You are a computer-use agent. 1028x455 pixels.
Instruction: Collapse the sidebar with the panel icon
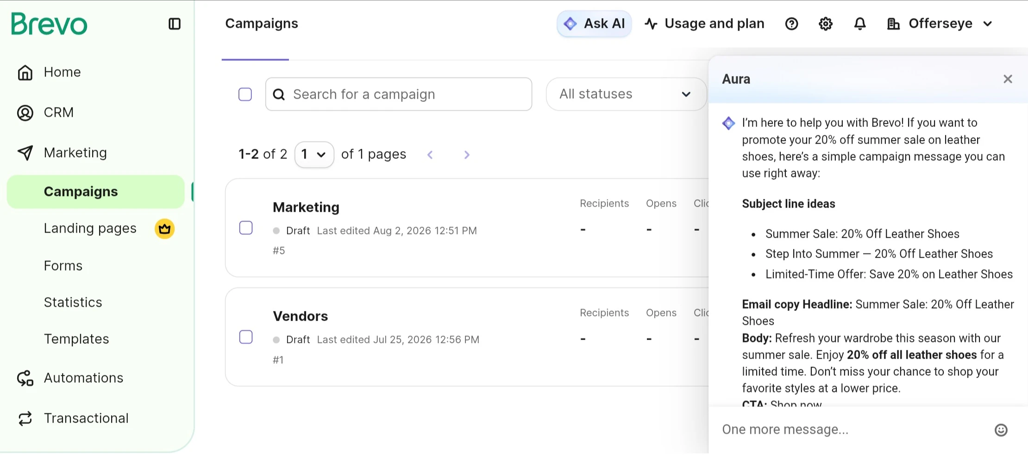pos(175,24)
